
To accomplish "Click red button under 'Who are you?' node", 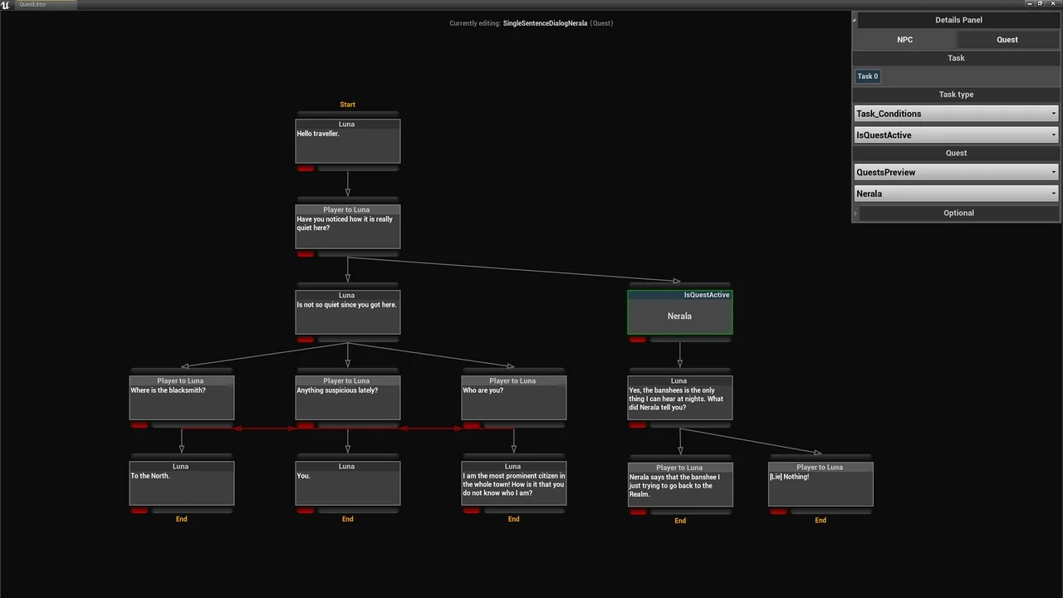I will pos(472,425).
